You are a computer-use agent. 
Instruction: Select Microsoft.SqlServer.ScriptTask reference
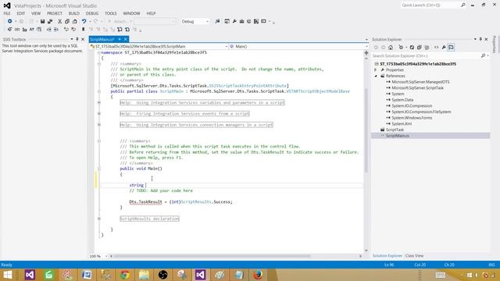417,87
